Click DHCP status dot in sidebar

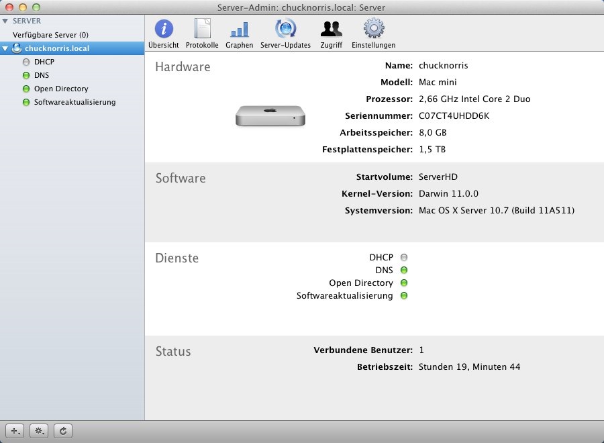click(x=26, y=62)
